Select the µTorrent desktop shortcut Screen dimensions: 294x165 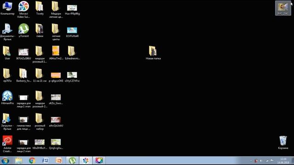tap(23, 30)
